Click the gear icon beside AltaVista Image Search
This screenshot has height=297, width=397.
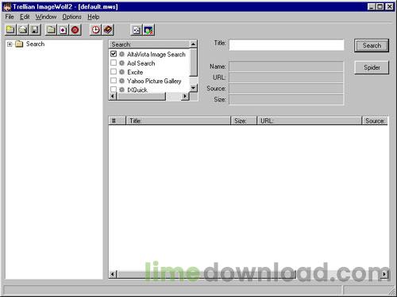[121, 54]
